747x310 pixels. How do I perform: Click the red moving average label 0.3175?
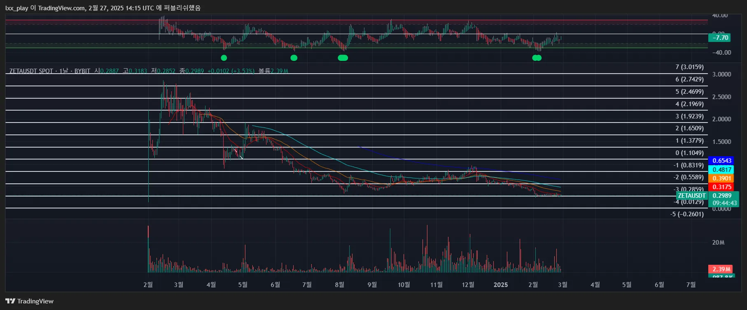coord(721,187)
